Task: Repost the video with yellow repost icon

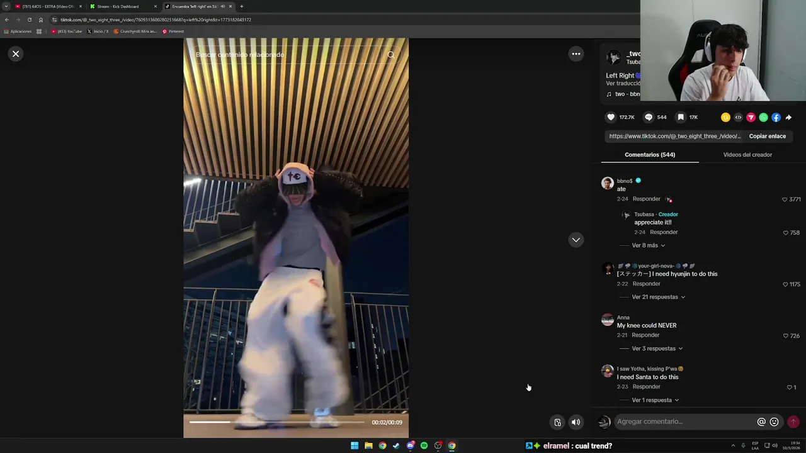Action: tap(725, 117)
